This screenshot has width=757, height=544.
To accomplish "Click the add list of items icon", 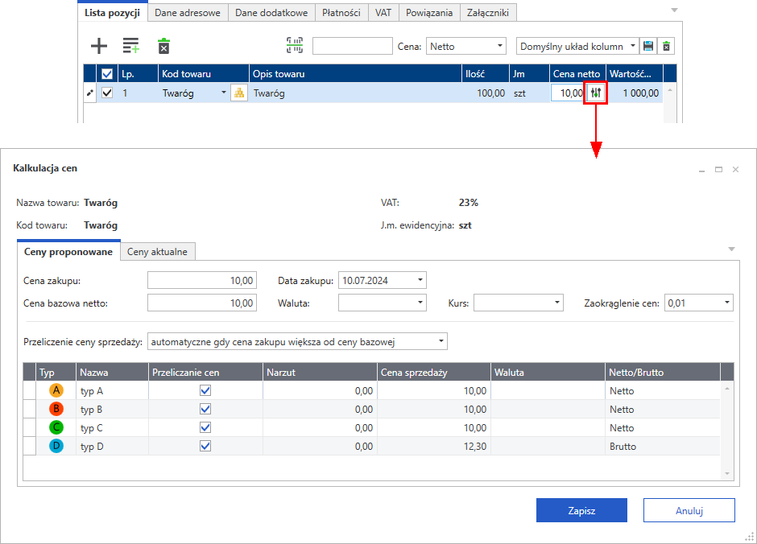I will click(x=130, y=46).
